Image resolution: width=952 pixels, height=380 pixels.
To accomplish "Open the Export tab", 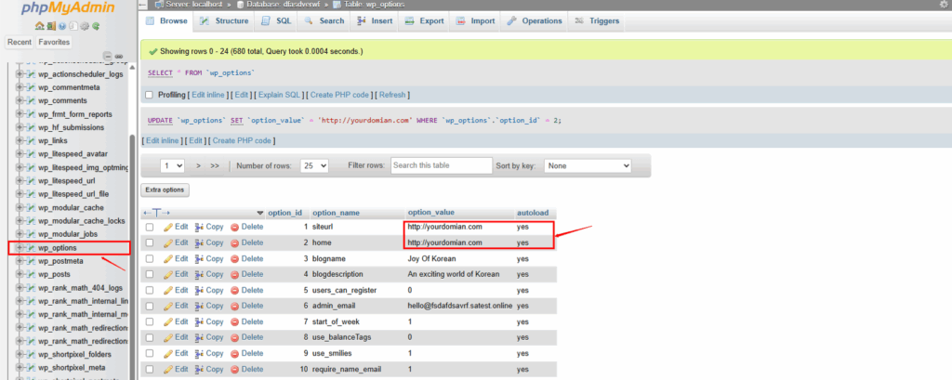I will click(x=424, y=20).
